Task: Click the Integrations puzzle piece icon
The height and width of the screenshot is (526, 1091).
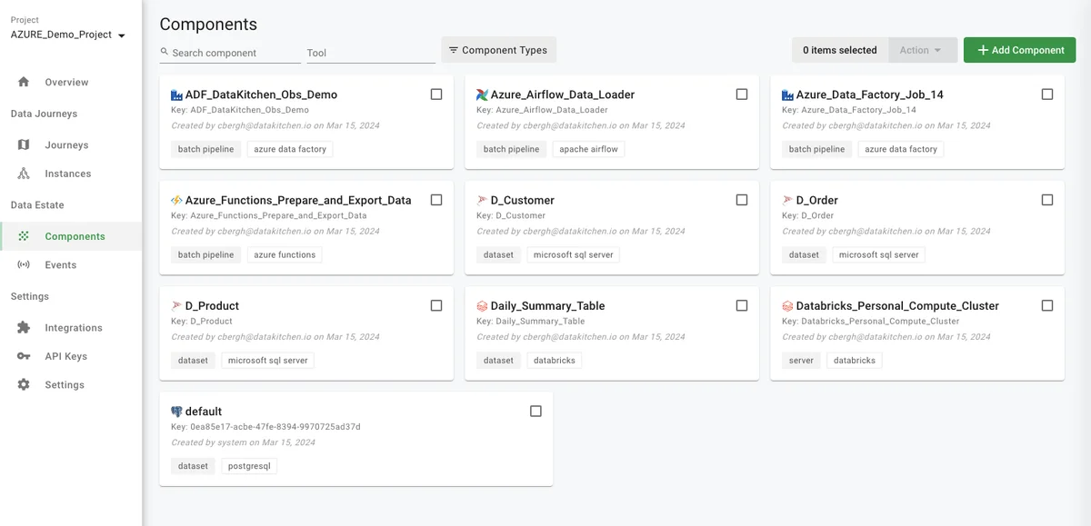Action: point(24,328)
